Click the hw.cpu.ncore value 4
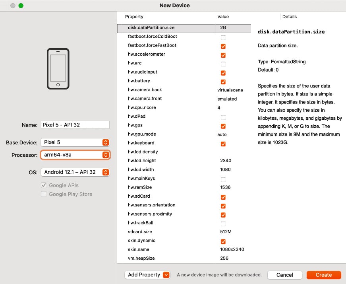The image size is (346, 284). (x=218, y=108)
